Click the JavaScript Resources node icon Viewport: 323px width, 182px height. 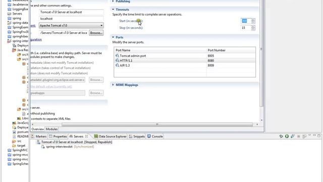(x=14, y=123)
